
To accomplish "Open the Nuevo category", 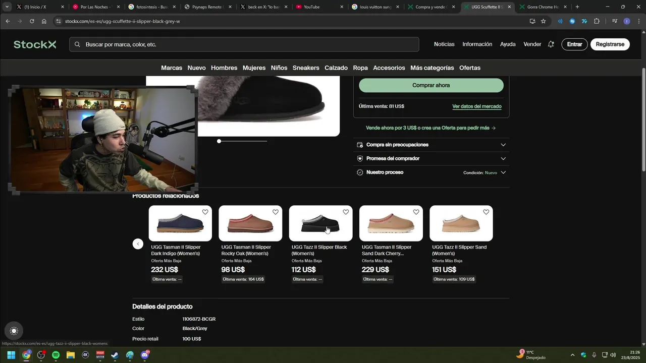I will click(196, 68).
